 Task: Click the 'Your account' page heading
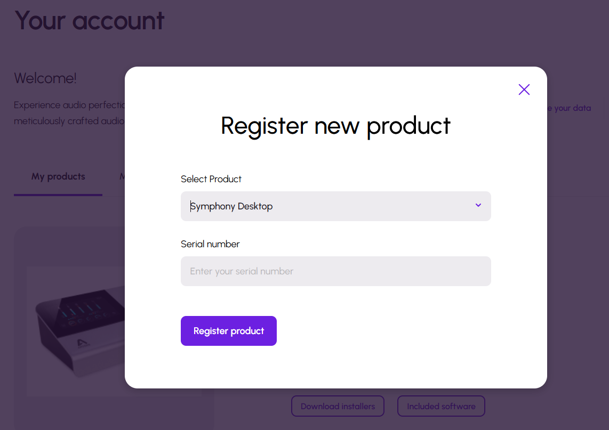90,20
